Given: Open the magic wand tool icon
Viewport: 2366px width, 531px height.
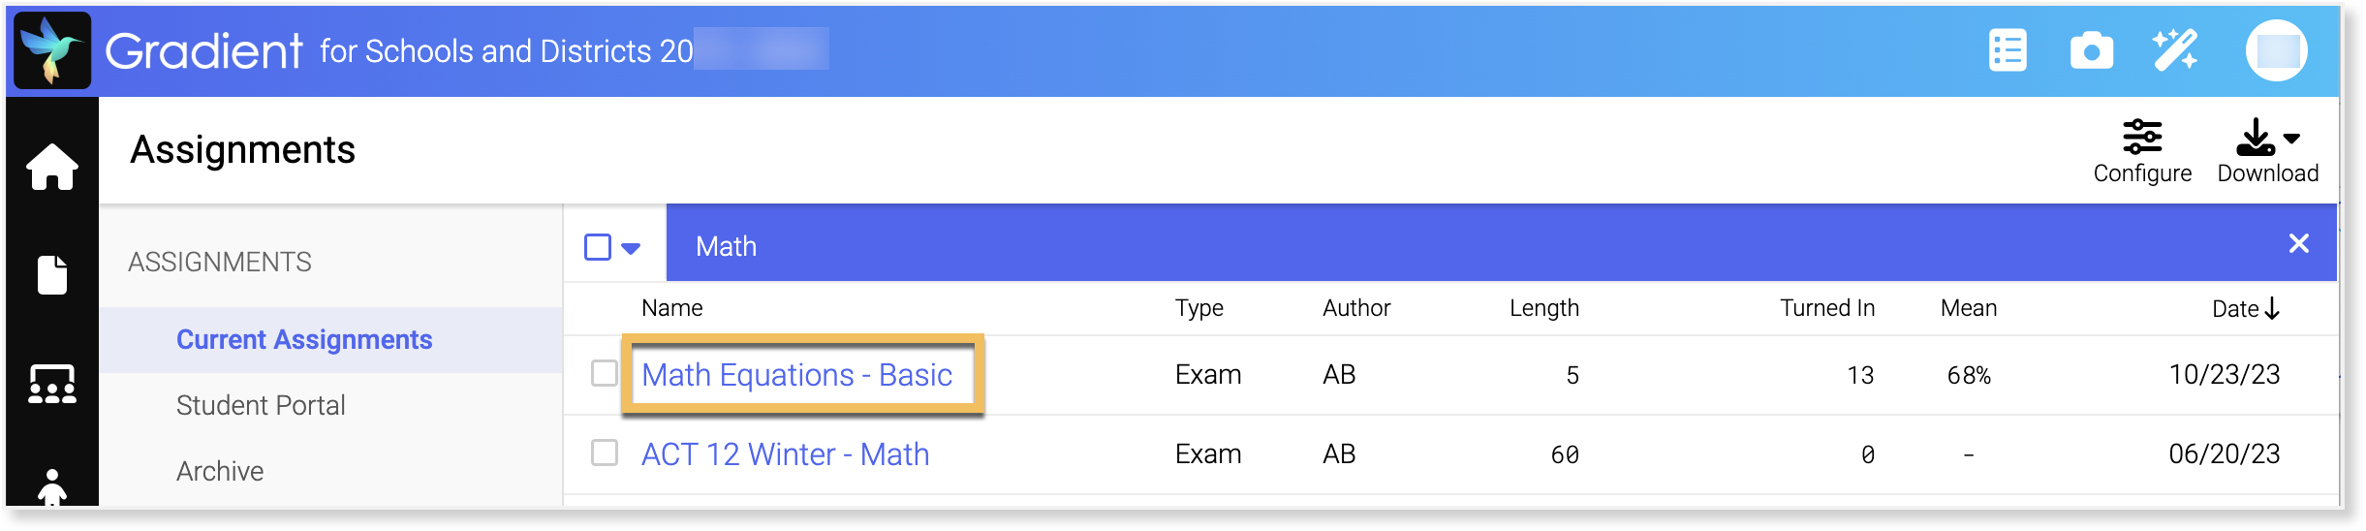Looking at the screenshot, I should click(2175, 50).
